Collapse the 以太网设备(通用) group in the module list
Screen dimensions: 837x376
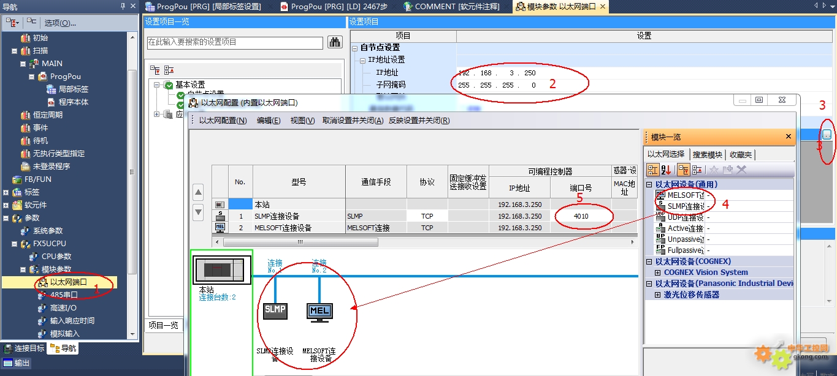click(x=650, y=184)
